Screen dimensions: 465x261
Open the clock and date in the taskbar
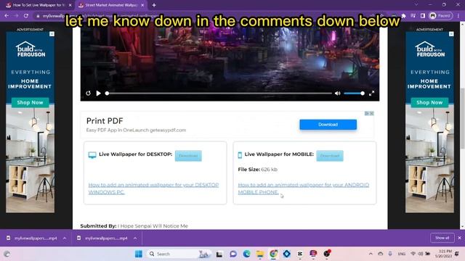[444, 254]
